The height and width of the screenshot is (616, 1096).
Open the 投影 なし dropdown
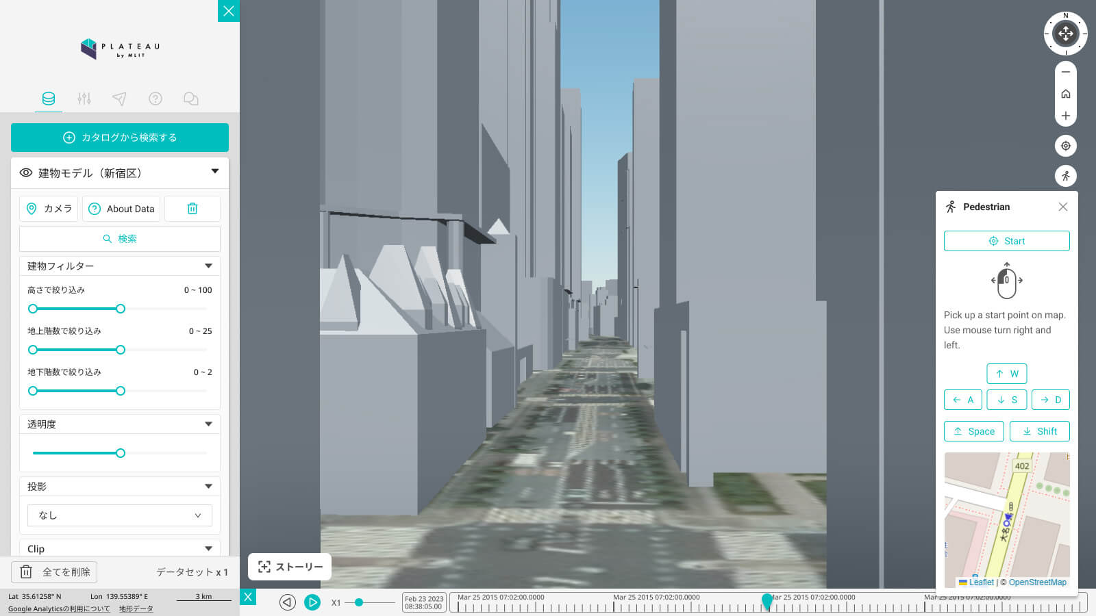click(120, 515)
